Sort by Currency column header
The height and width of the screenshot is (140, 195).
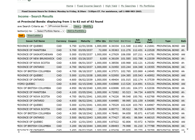click(x=61, y=41)
